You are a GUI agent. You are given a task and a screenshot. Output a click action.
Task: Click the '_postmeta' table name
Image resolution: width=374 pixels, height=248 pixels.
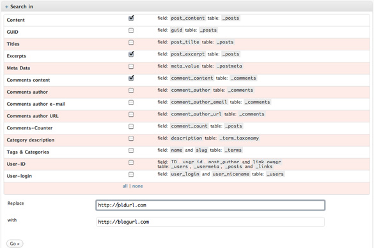pyautogui.click(x=230, y=66)
